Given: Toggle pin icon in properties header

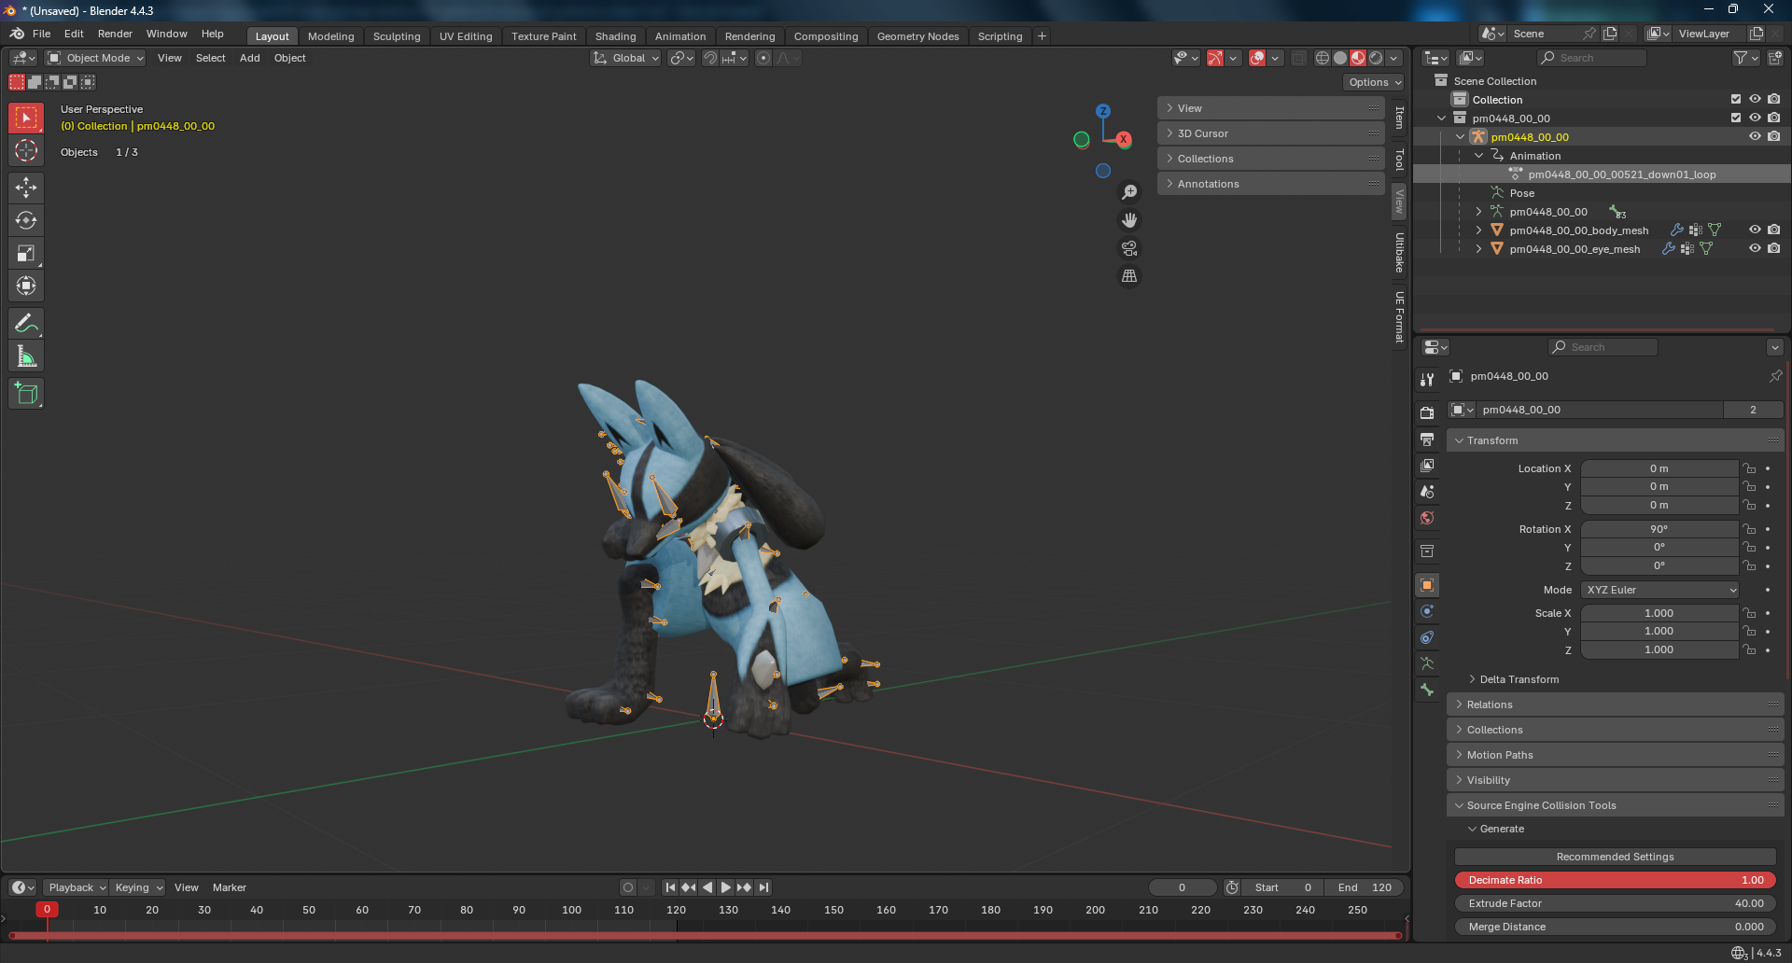Looking at the screenshot, I should [1775, 376].
